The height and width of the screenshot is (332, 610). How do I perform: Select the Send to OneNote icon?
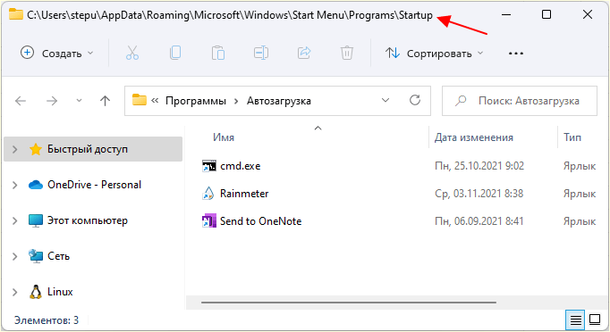[x=209, y=221]
